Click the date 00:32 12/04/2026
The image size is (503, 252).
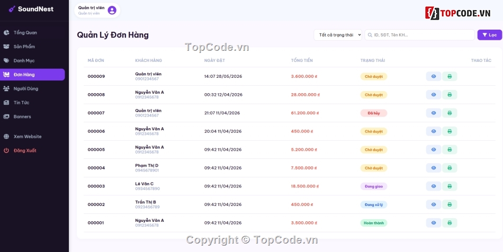[x=223, y=95]
